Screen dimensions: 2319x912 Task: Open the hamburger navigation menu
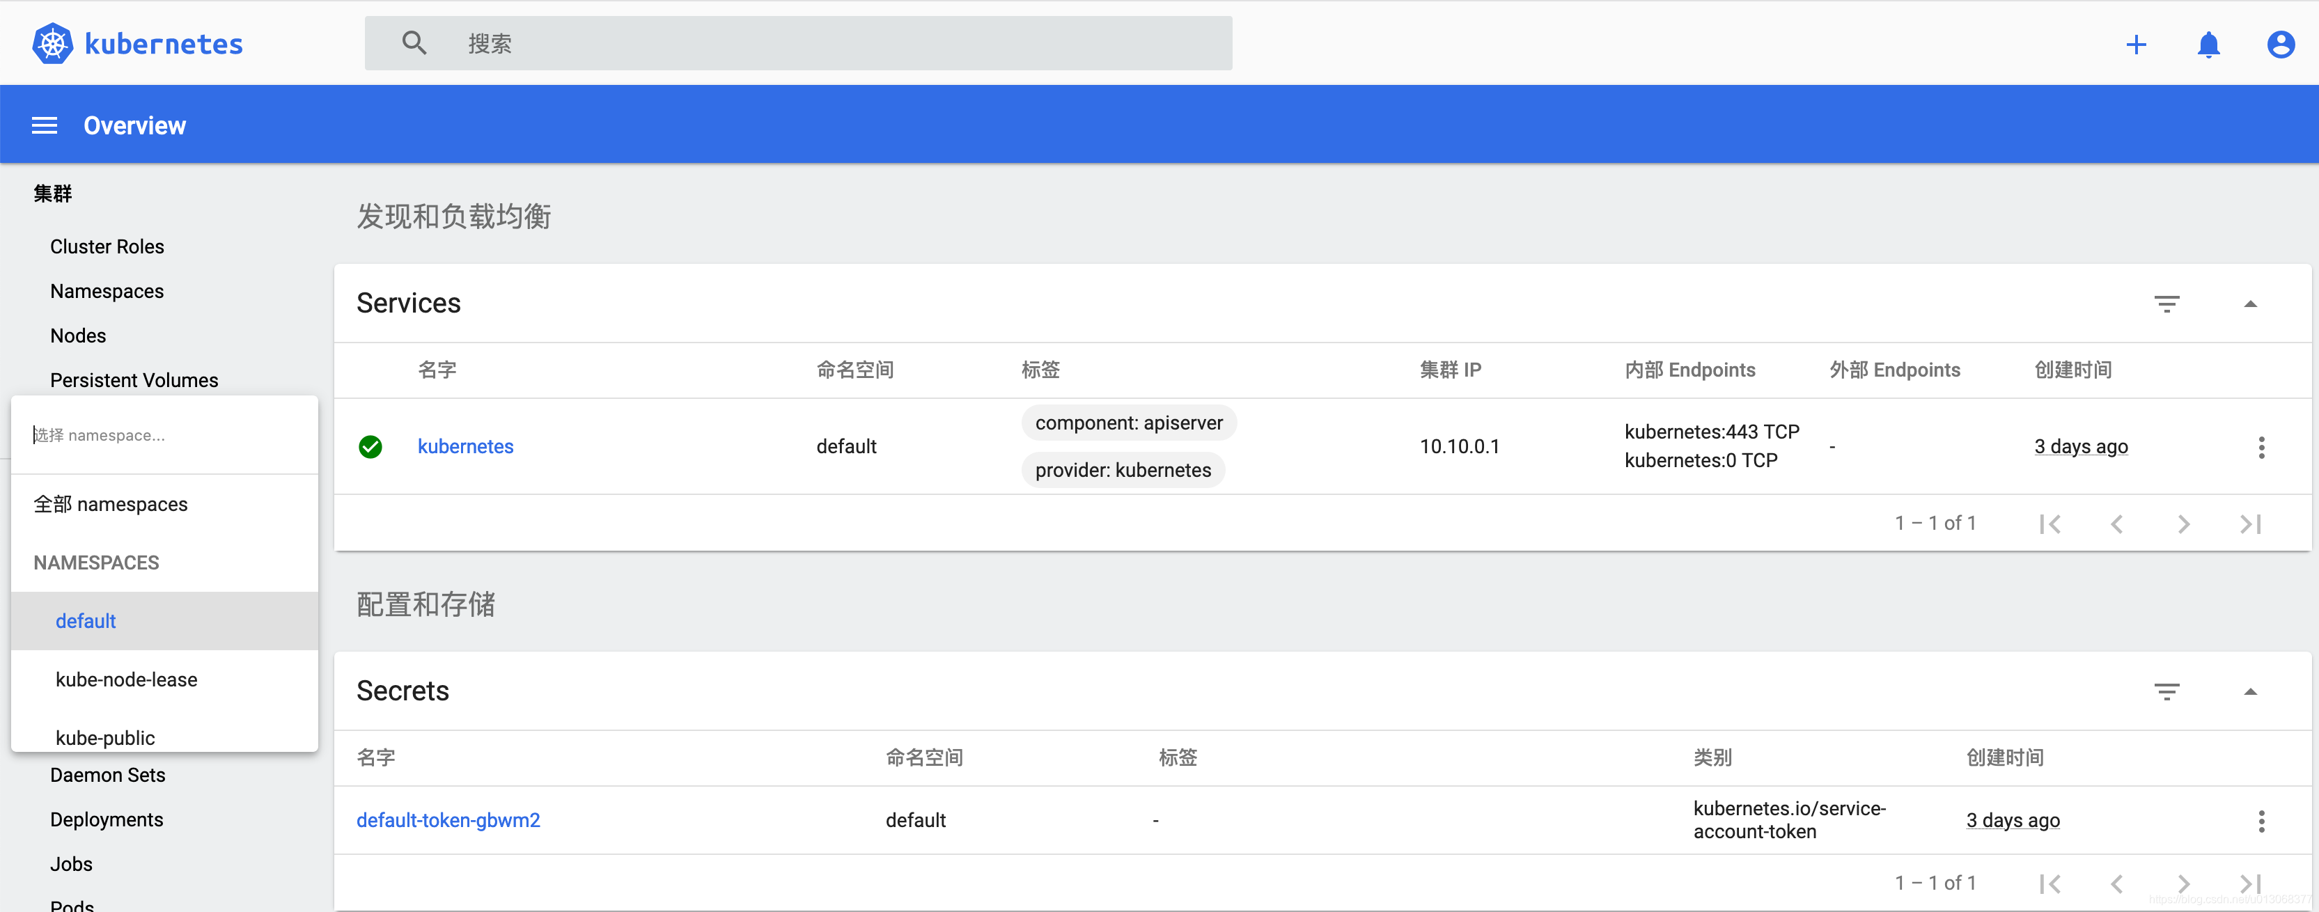(44, 125)
